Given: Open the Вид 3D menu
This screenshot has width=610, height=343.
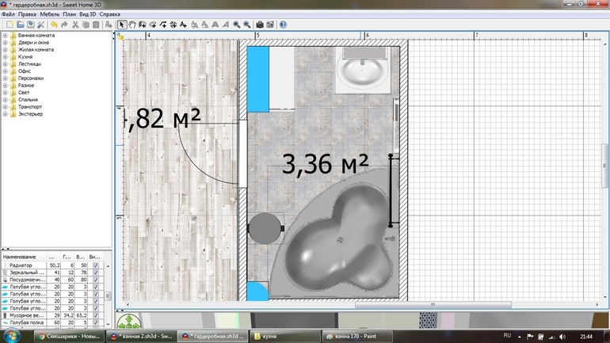Looking at the screenshot, I should [x=87, y=14].
